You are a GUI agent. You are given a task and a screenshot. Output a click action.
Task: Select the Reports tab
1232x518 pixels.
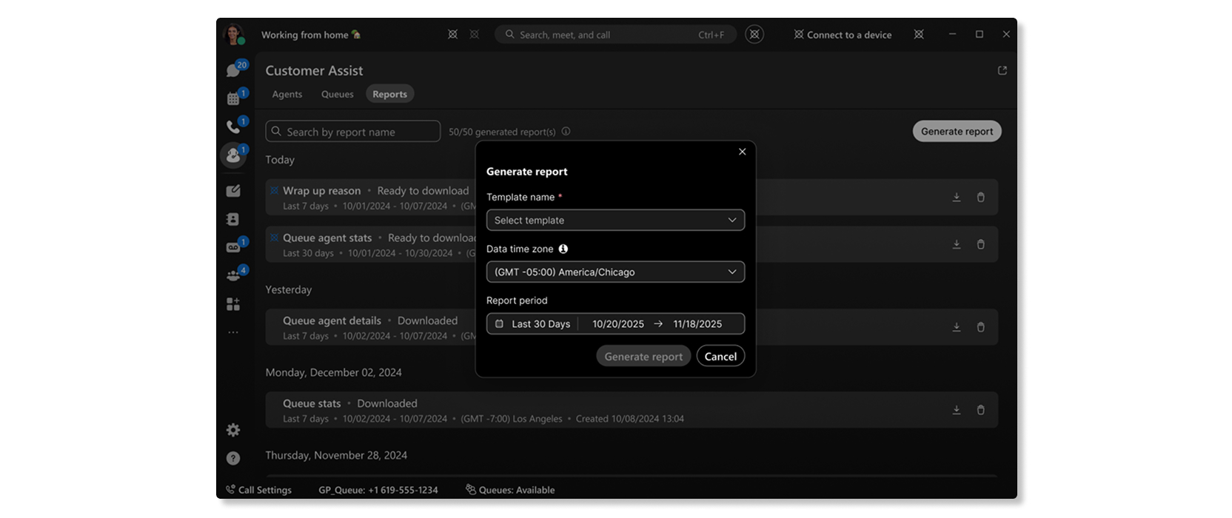pos(390,94)
